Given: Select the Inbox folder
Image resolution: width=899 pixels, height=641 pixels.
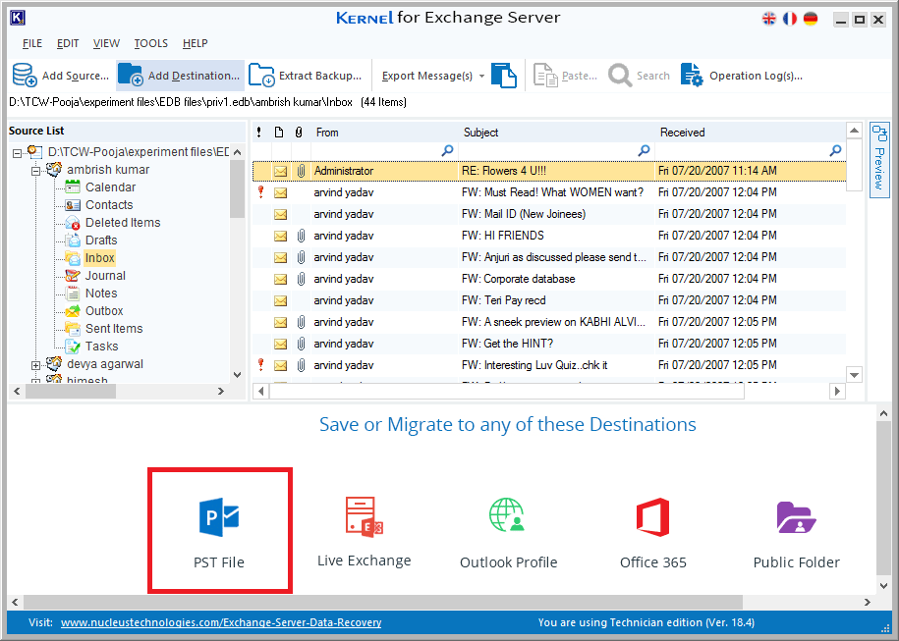Looking at the screenshot, I should pyautogui.click(x=100, y=258).
